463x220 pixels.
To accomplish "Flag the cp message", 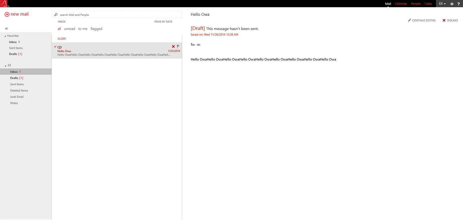I will tap(178, 46).
